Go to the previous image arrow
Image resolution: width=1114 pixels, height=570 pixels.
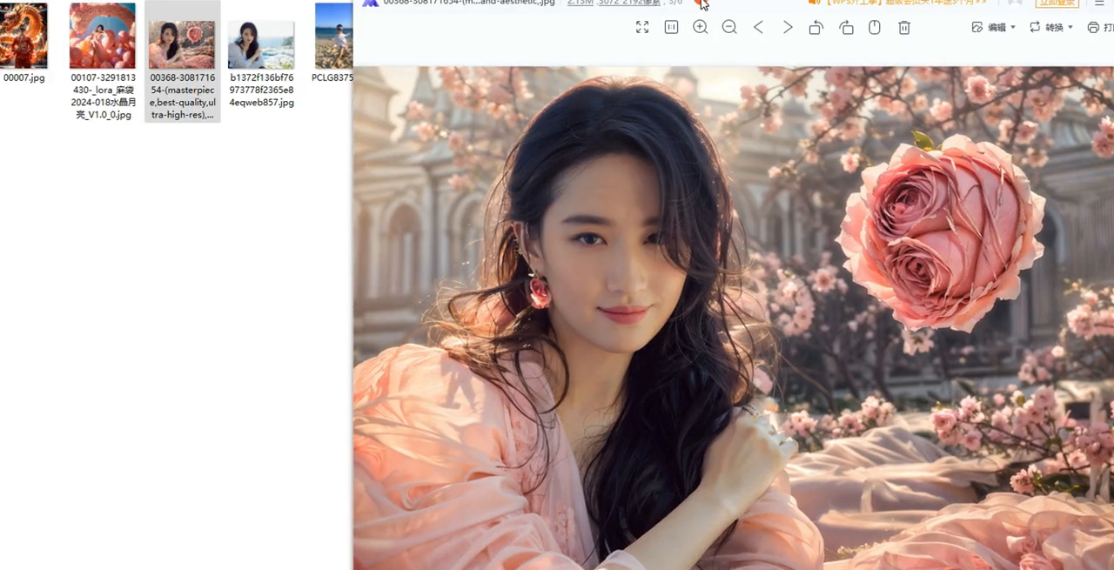(758, 28)
